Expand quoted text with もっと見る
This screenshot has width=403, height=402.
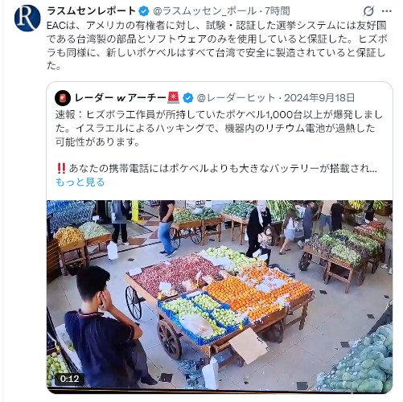click(x=80, y=183)
